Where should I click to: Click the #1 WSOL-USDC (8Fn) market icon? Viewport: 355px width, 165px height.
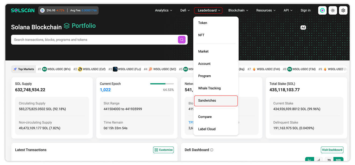[45, 69]
